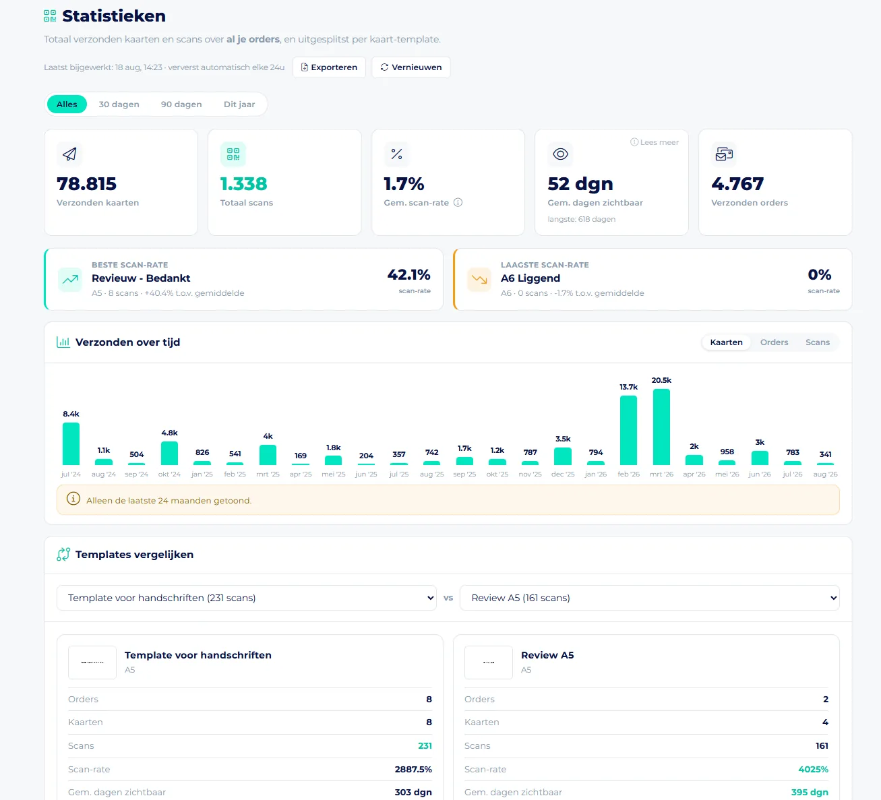
Task: Click the 'langste: 618 dagen' text
Action: [582, 219]
